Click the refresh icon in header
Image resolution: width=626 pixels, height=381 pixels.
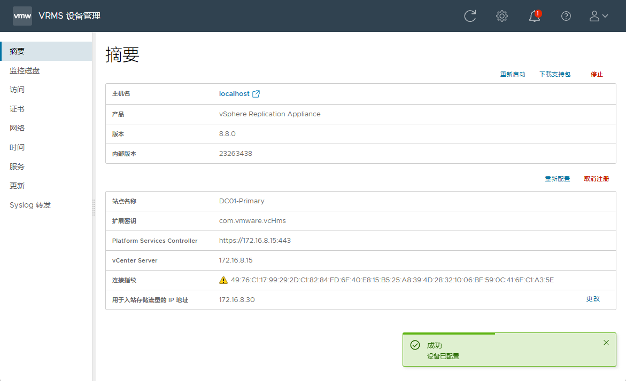tap(470, 16)
